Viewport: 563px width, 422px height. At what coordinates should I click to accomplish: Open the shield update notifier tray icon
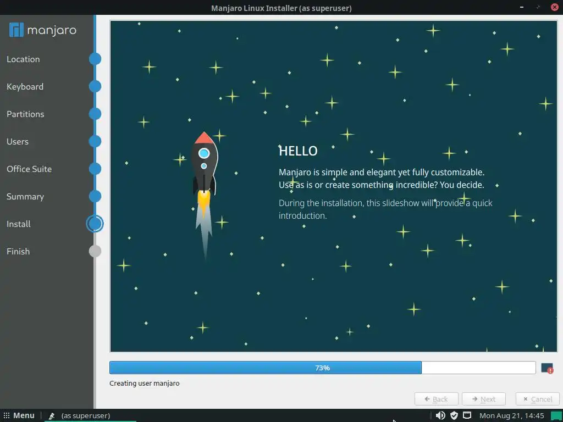point(454,415)
